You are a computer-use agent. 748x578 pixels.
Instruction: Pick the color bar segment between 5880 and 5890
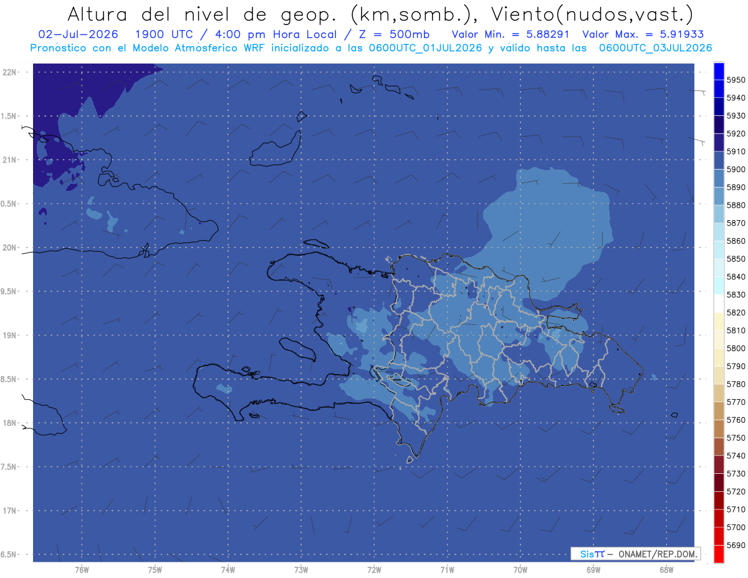pos(719,196)
